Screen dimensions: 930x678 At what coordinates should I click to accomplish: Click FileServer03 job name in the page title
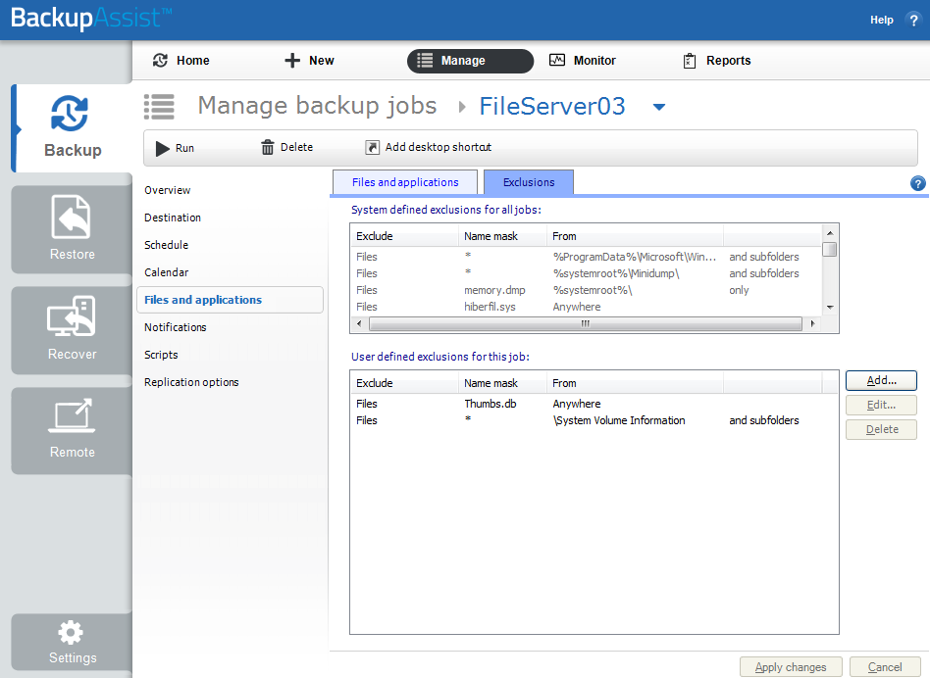552,107
